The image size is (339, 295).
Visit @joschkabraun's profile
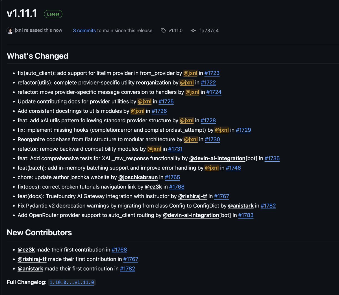[x=138, y=177]
